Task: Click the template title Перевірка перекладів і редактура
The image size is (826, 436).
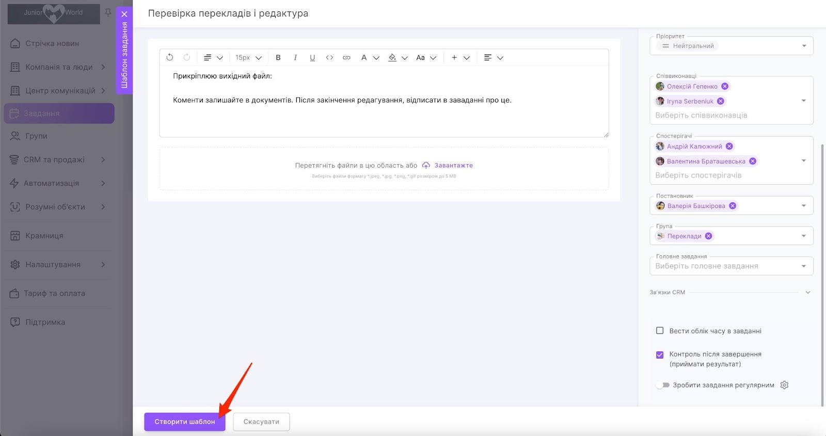Action: click(228, 13)
